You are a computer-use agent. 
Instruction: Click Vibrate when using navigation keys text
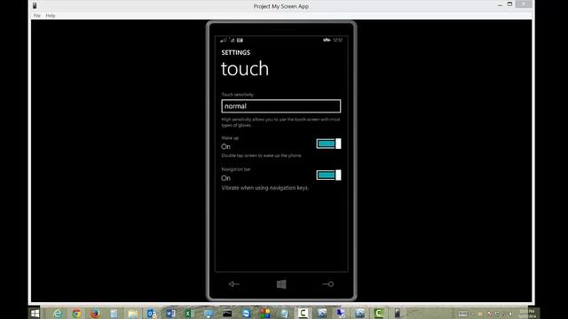[x=264, y=188]
